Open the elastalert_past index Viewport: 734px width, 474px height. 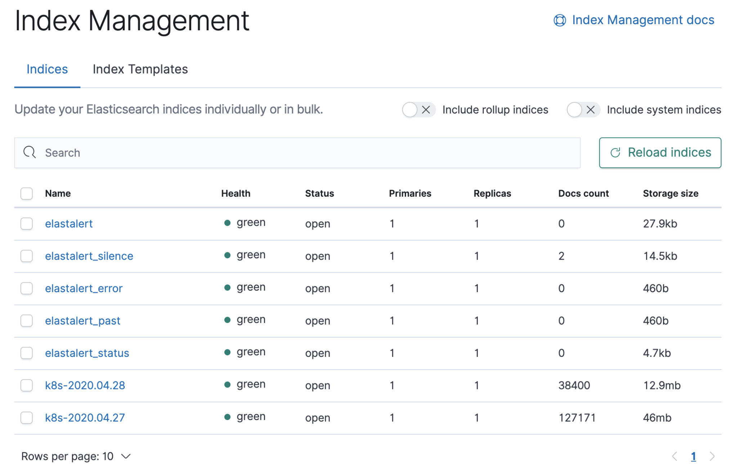82,321
